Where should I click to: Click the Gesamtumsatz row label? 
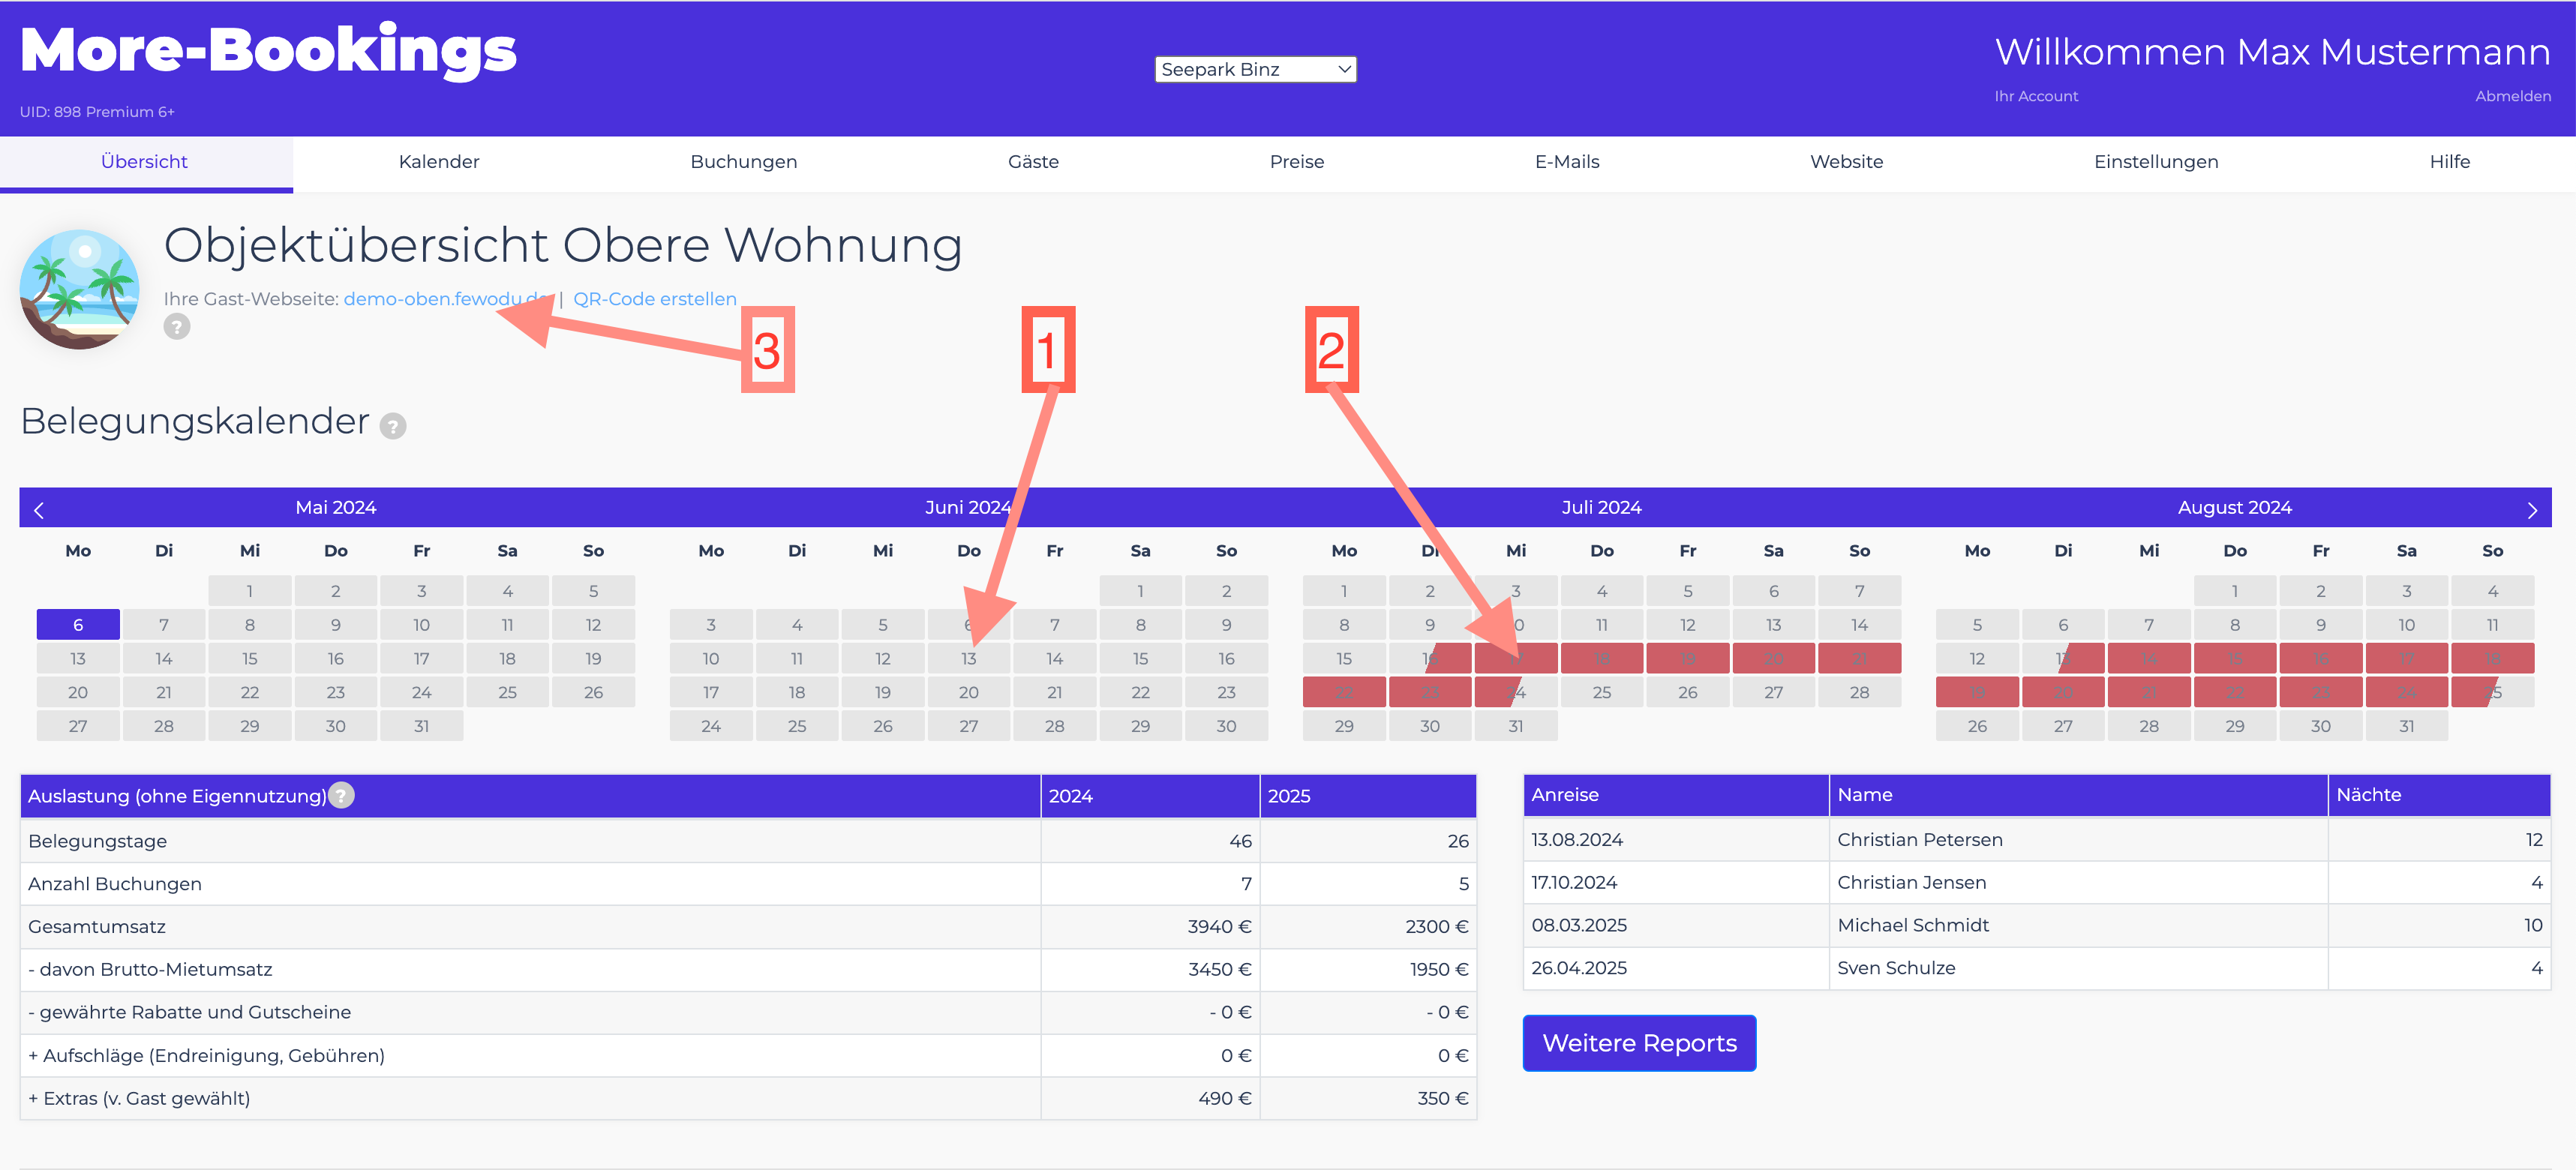point(97,927)
